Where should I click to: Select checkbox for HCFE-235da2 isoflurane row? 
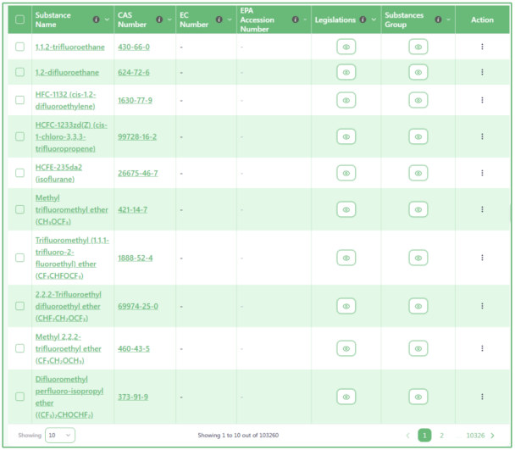19,173
